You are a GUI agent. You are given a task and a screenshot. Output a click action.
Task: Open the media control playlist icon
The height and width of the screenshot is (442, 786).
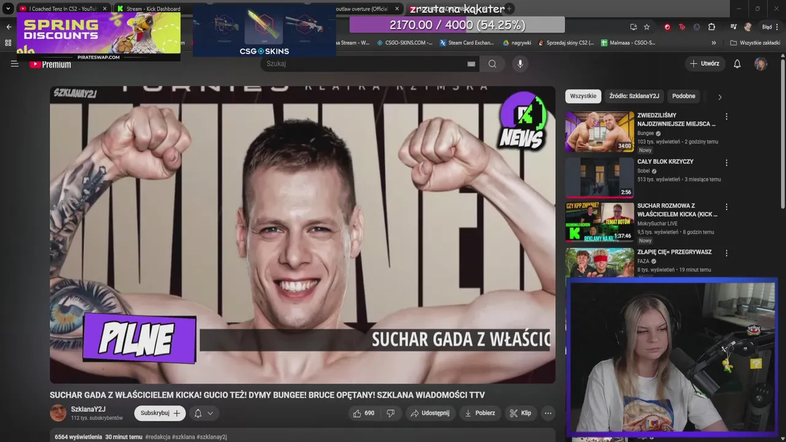pyautogui.click(x=733, y=27)
